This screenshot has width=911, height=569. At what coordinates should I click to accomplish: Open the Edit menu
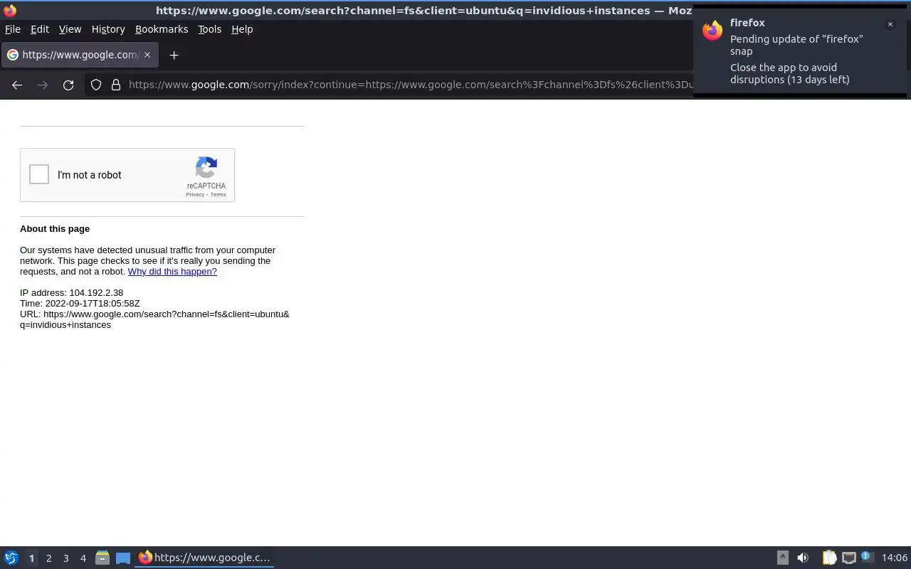[40, 29]
